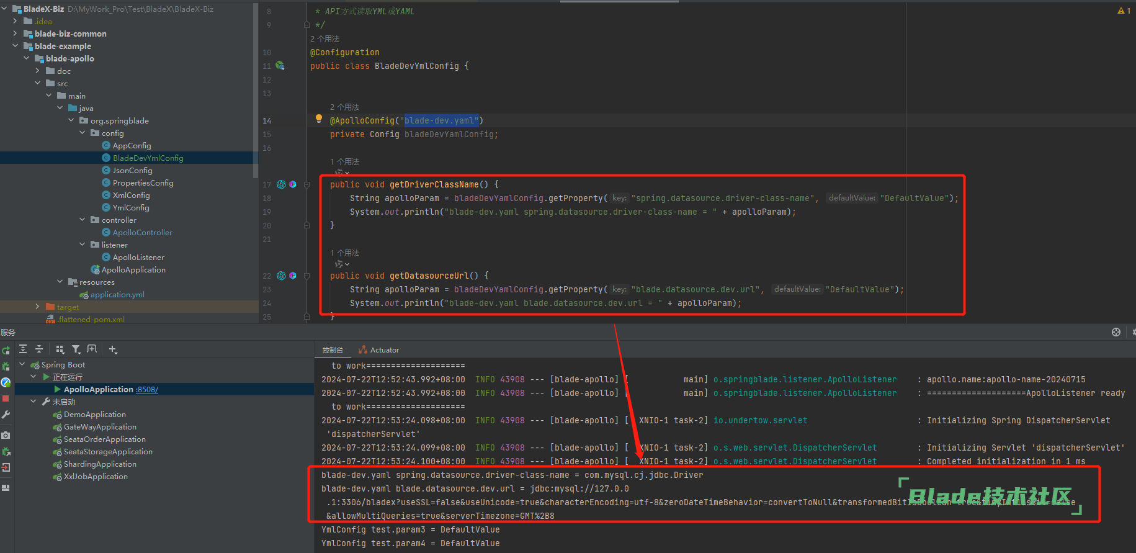This screenshot has height=553, width=1136.
Task: Expand the blade-biz-common module
Action: click(x=16, y=34)
